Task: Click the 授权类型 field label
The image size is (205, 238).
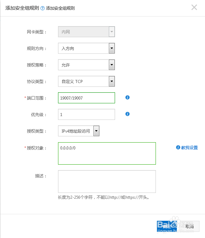Action: [x=36, y=131]
